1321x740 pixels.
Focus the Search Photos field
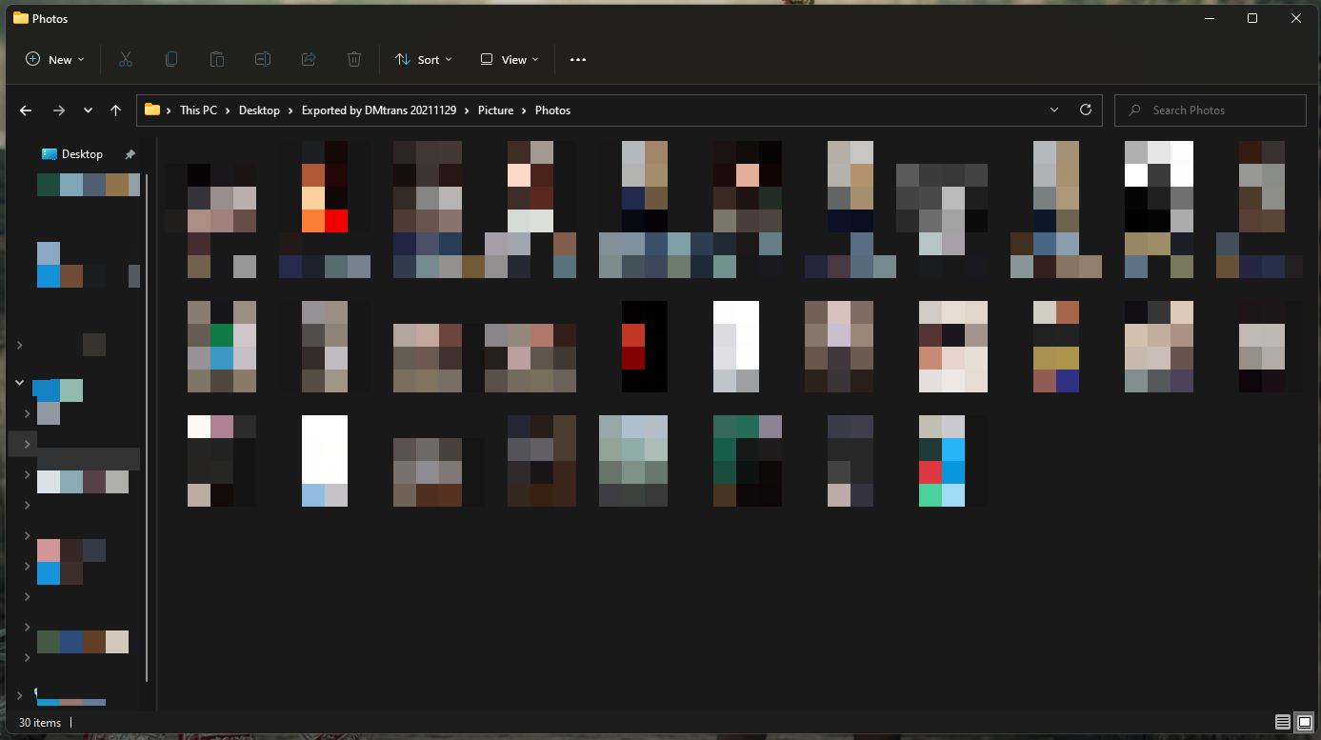coord(1210,110)
